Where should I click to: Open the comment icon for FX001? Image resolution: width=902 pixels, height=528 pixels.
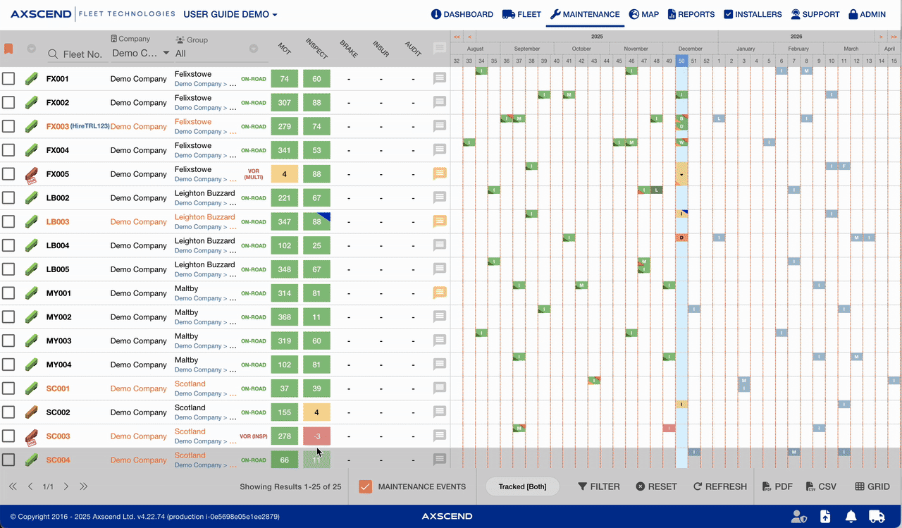click(440, 78)
